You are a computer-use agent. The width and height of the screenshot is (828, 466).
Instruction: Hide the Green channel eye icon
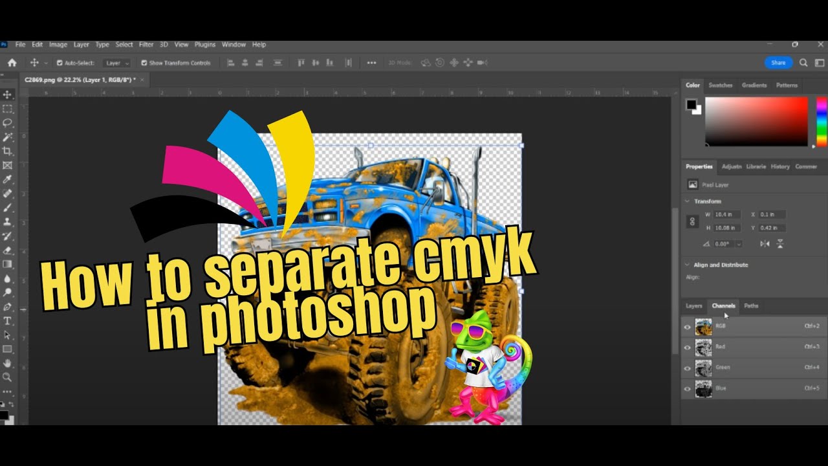687,368
